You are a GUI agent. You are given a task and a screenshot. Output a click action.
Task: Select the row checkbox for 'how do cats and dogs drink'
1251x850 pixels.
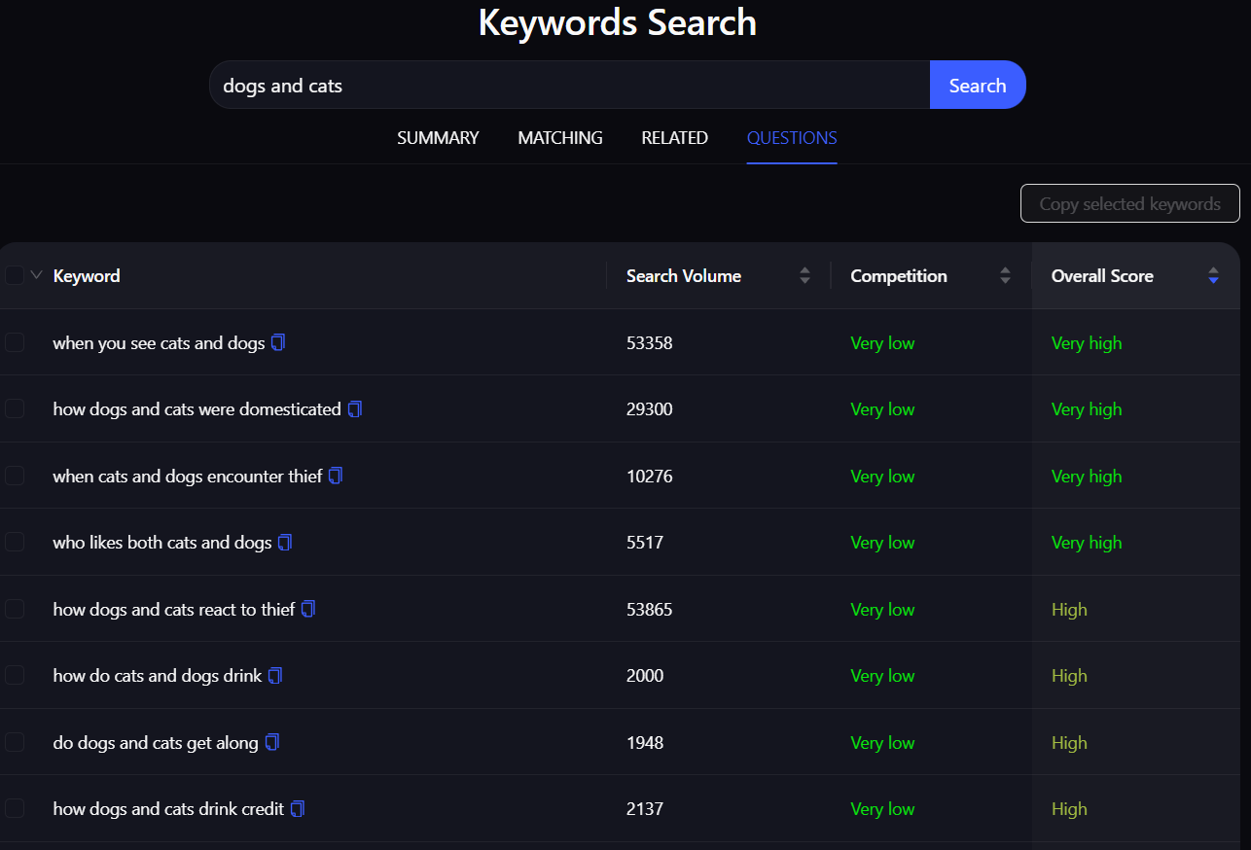14,675
